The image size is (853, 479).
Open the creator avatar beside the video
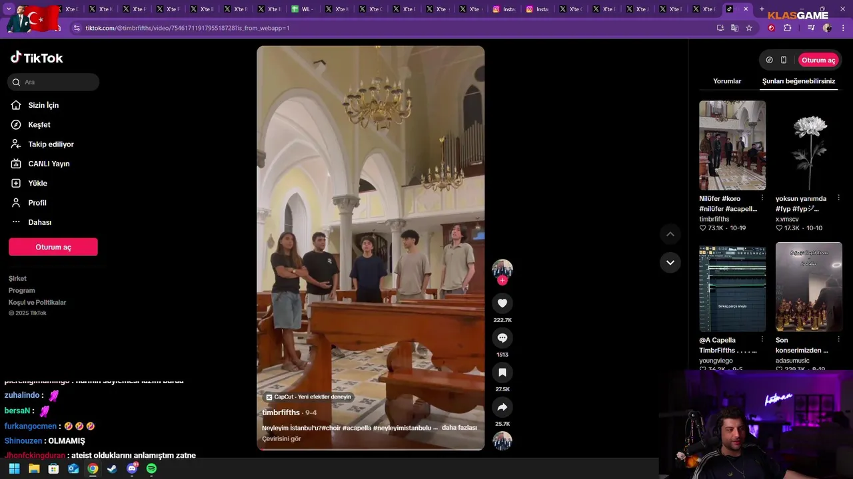tap(502, 269)
